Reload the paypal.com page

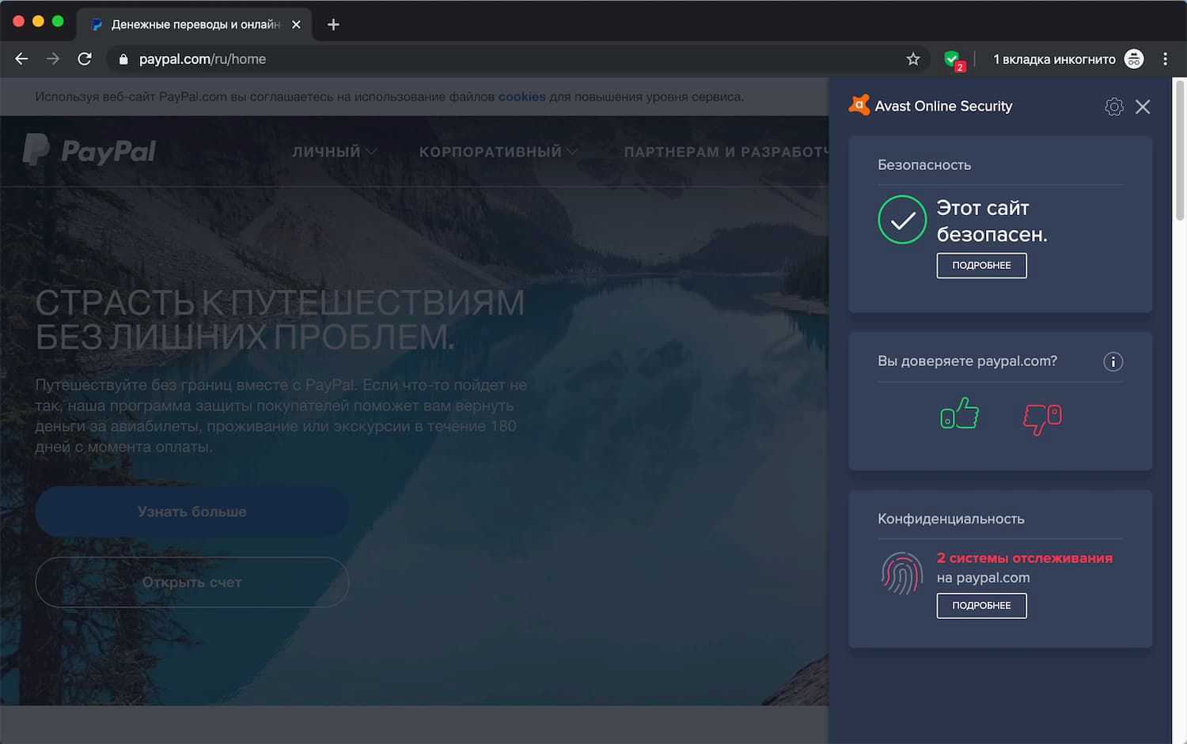(85, 59)
